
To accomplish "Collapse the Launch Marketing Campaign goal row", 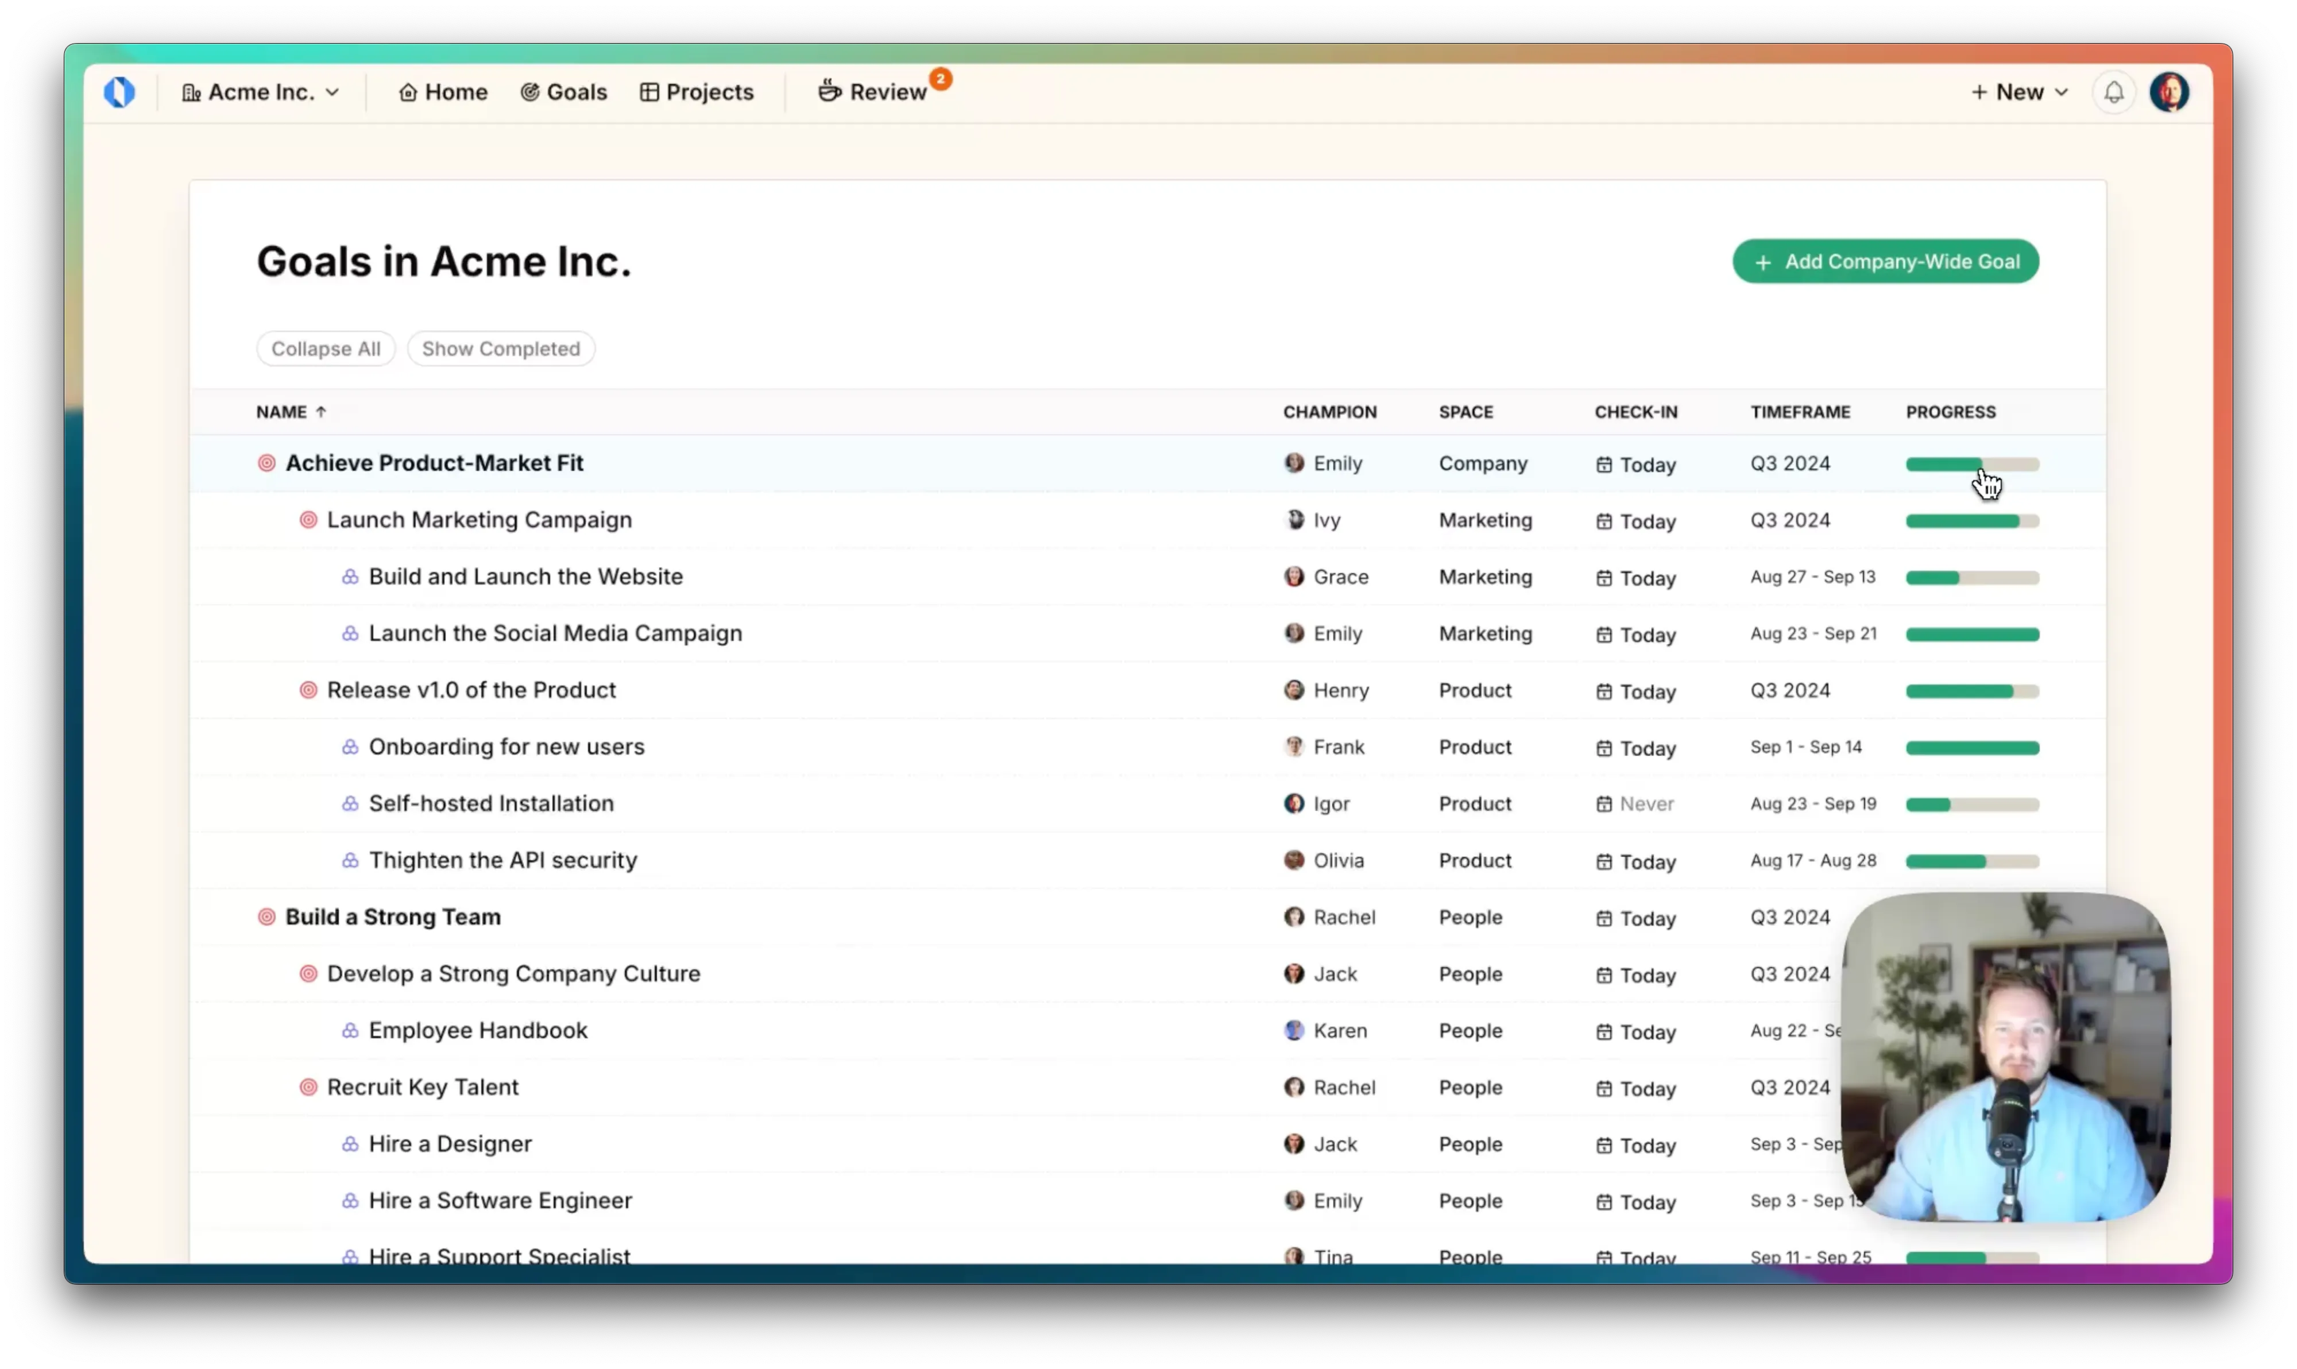I will (x=308, y=520).
